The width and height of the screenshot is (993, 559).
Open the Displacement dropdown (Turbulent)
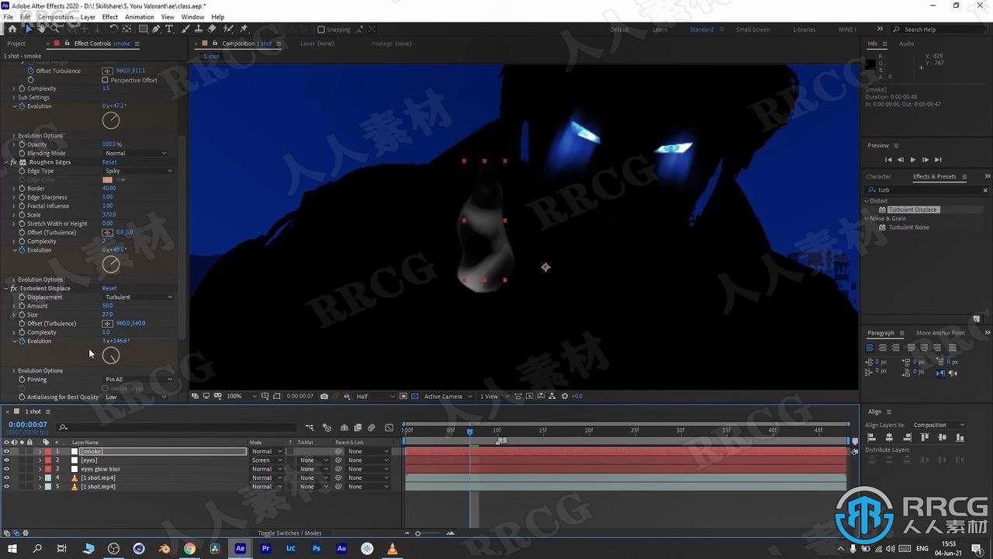[x=138, y=297]
